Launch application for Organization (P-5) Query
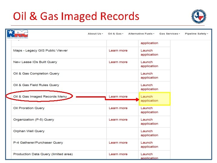 coord(149,122)
